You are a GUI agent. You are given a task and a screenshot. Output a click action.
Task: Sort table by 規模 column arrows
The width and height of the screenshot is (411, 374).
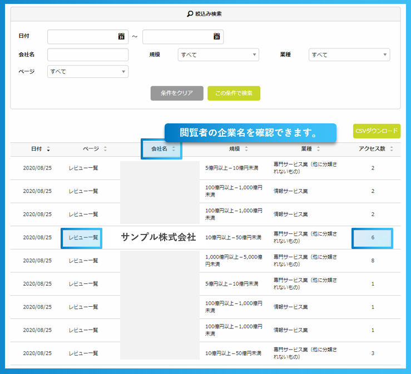pyautogui.click(x=246, y=149)
